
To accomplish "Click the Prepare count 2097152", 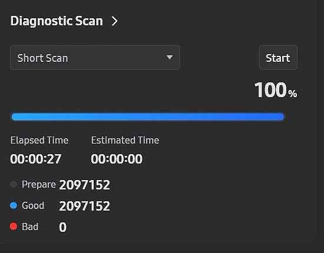I will [x=84, y=185].
